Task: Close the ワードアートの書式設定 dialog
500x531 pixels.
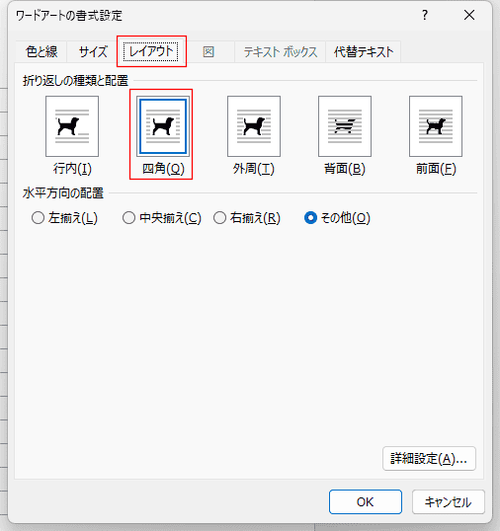Action: [469, 15]
